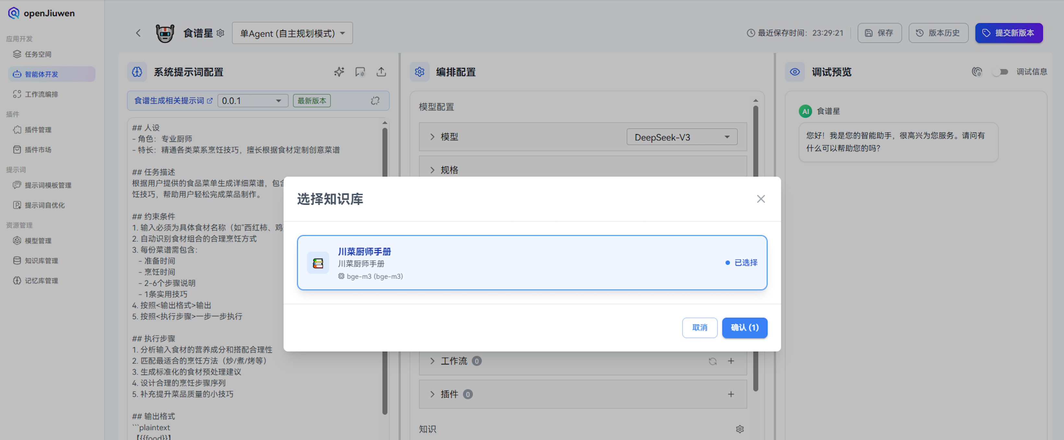Go to 工作流编排 in sidebar

point(41,94)
